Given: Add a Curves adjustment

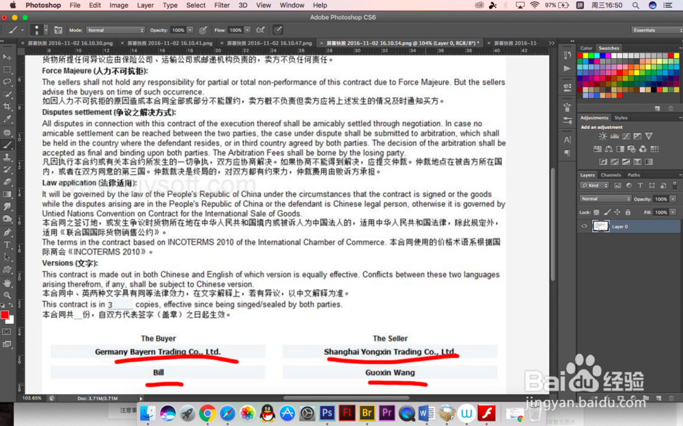Looking at the screenshot, I should click(626, 136).
